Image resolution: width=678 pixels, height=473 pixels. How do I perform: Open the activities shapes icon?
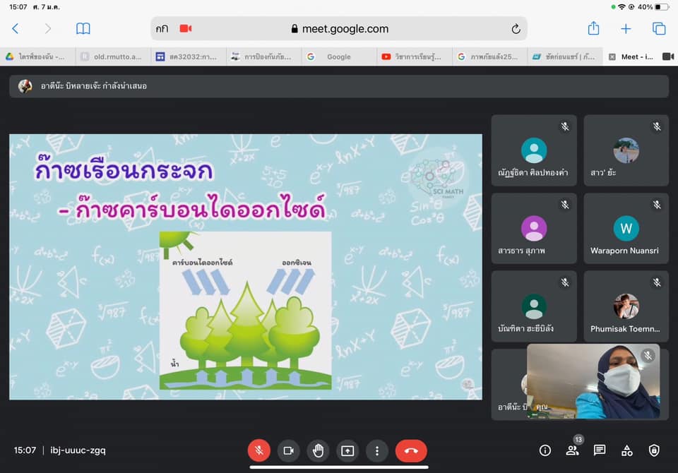coord(626,450)
